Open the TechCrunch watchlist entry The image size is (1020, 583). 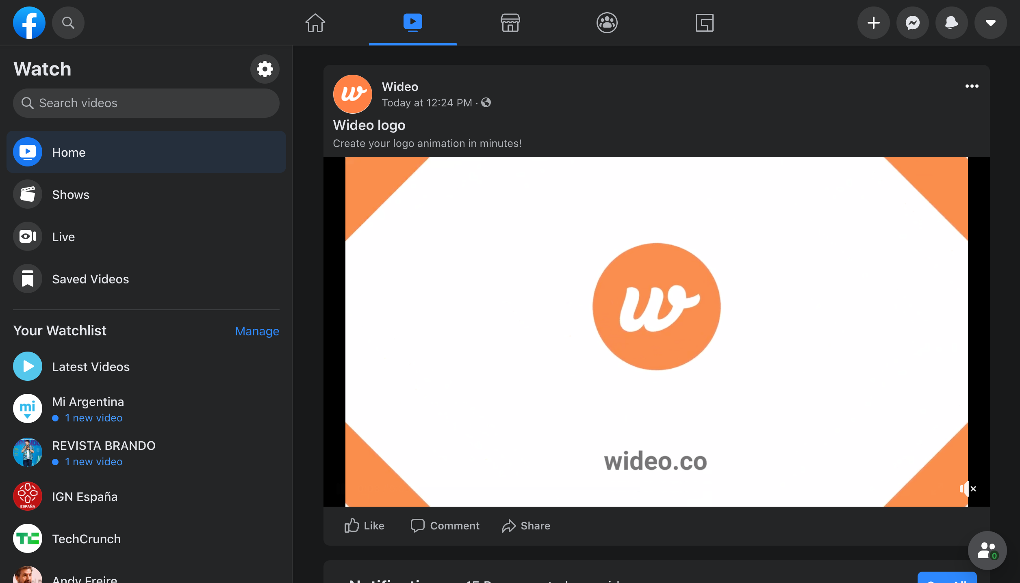[x=146, y=539]
